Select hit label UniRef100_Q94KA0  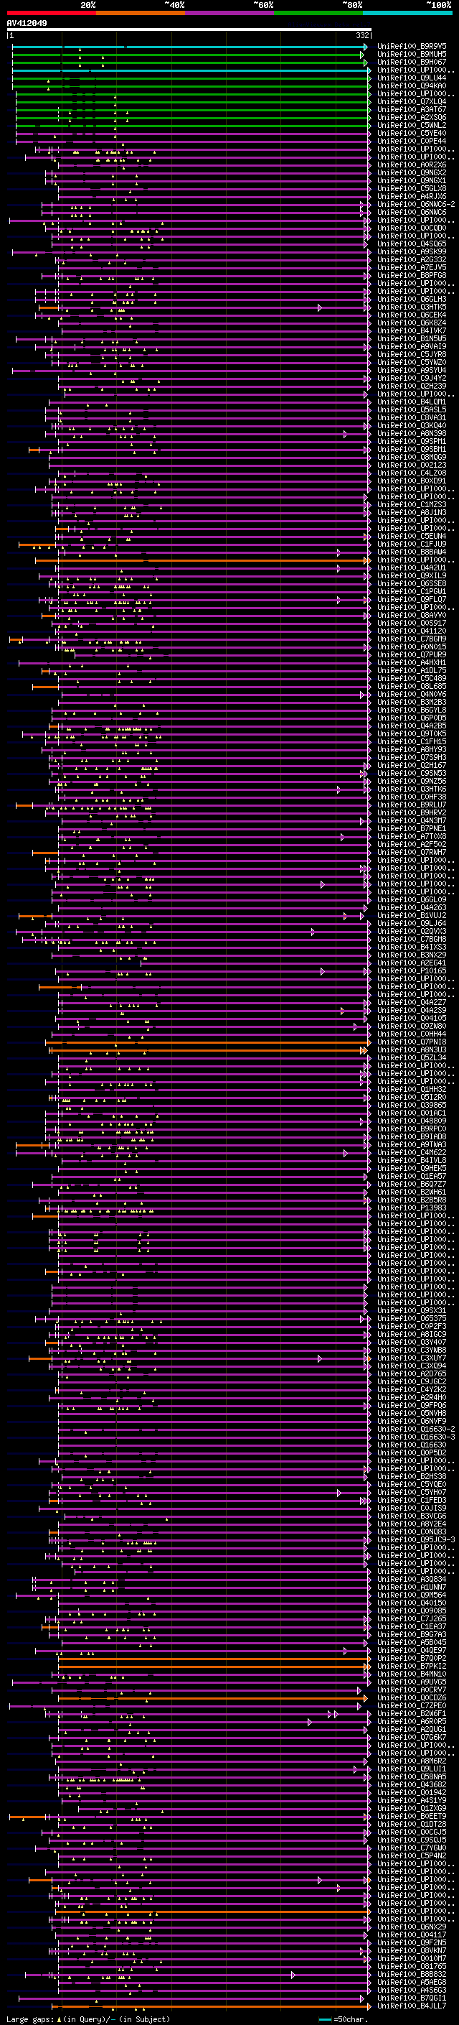[x=412, y=85]
